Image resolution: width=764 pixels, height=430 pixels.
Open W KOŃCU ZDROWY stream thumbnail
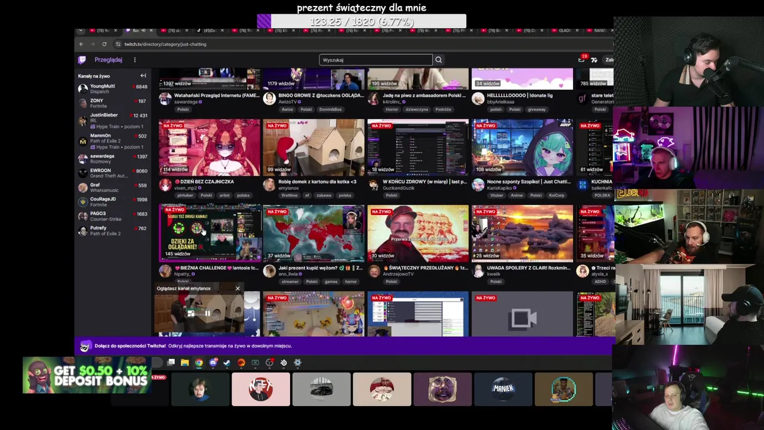point(418,148)
